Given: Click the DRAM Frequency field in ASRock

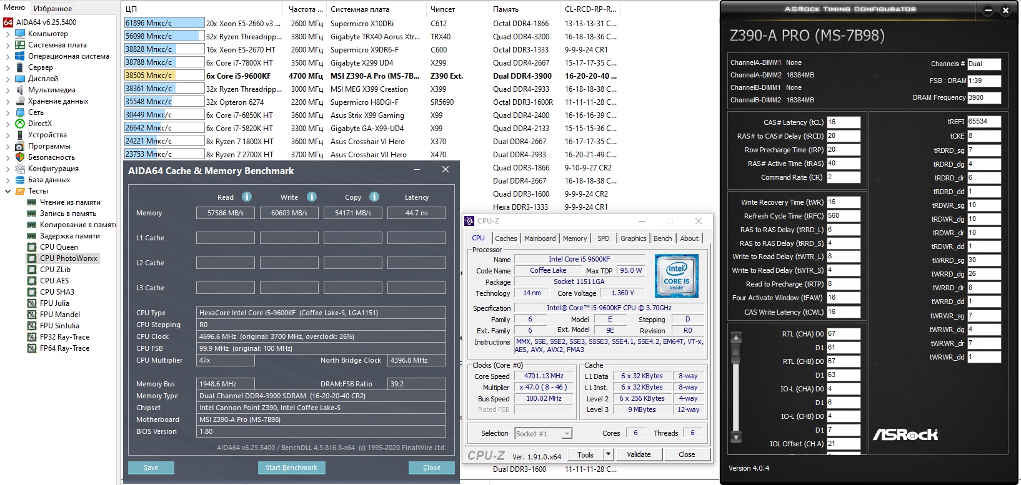Looking at the screenshot, I should pos(984,98).
